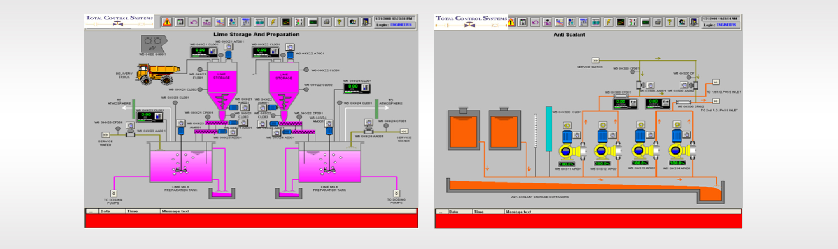Click exit door icon in Anti Scalant toolbar
This screenshot has width=838, height=249.
pos(694,22)
